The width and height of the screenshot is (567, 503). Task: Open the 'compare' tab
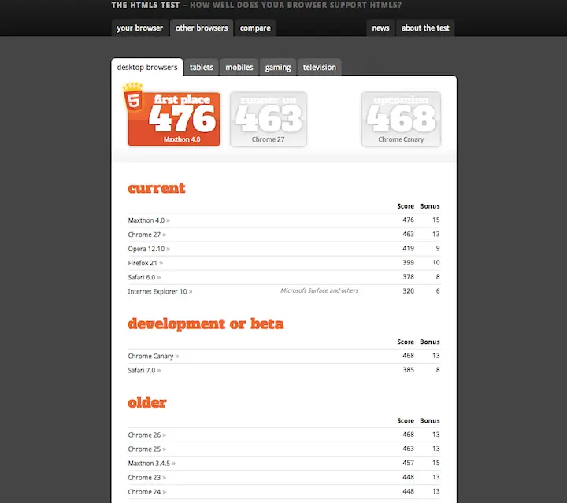coord(255,28)
